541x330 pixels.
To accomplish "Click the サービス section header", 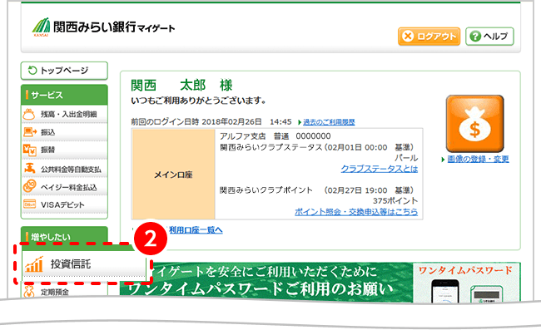I will (64, 95).
